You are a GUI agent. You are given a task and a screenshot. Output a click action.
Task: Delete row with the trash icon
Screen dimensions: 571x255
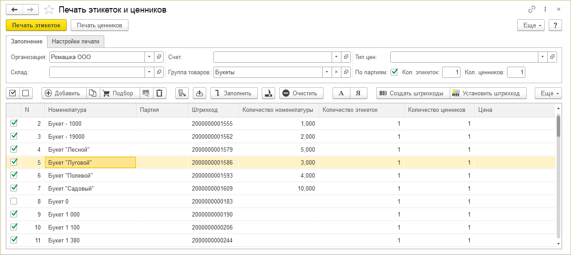159,93
